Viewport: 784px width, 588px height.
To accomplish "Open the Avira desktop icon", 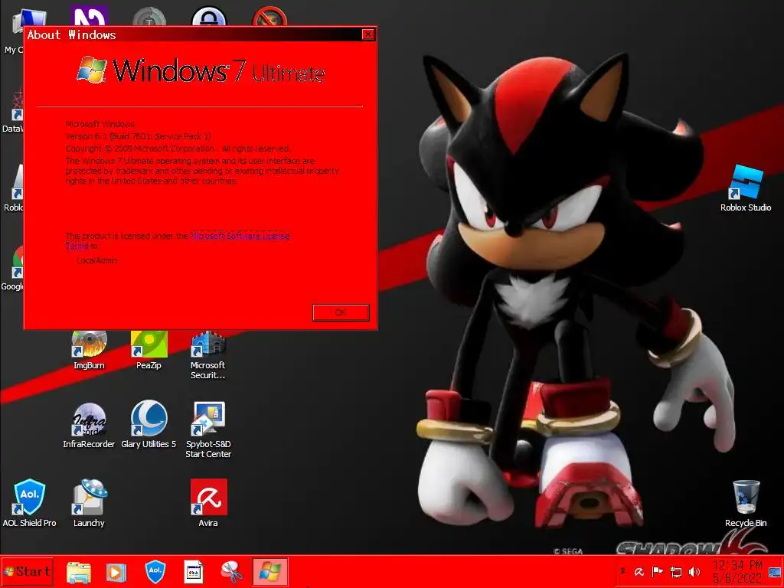I will 208,502.
